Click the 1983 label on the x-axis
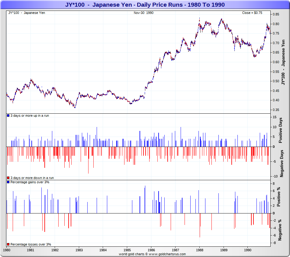This screenshot has height=257, width=290. pos(79,250)
